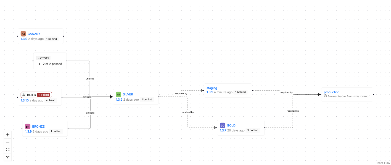Click the 1 behind badge on staging
Viewport: 391px width, 165px height.
click(241, 92)
